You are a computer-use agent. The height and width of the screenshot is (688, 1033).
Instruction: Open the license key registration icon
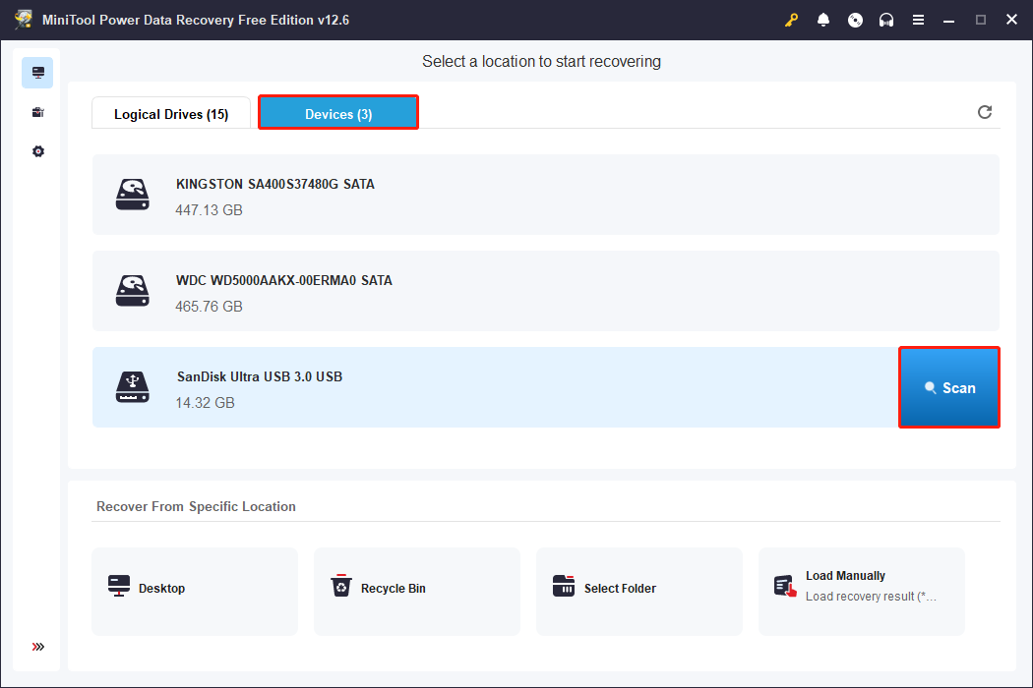point(791,19)
